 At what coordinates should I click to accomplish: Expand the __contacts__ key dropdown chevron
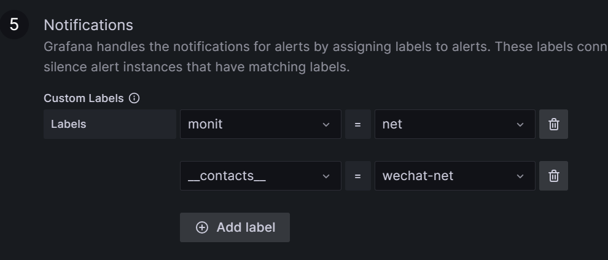[x=326, y=176]
